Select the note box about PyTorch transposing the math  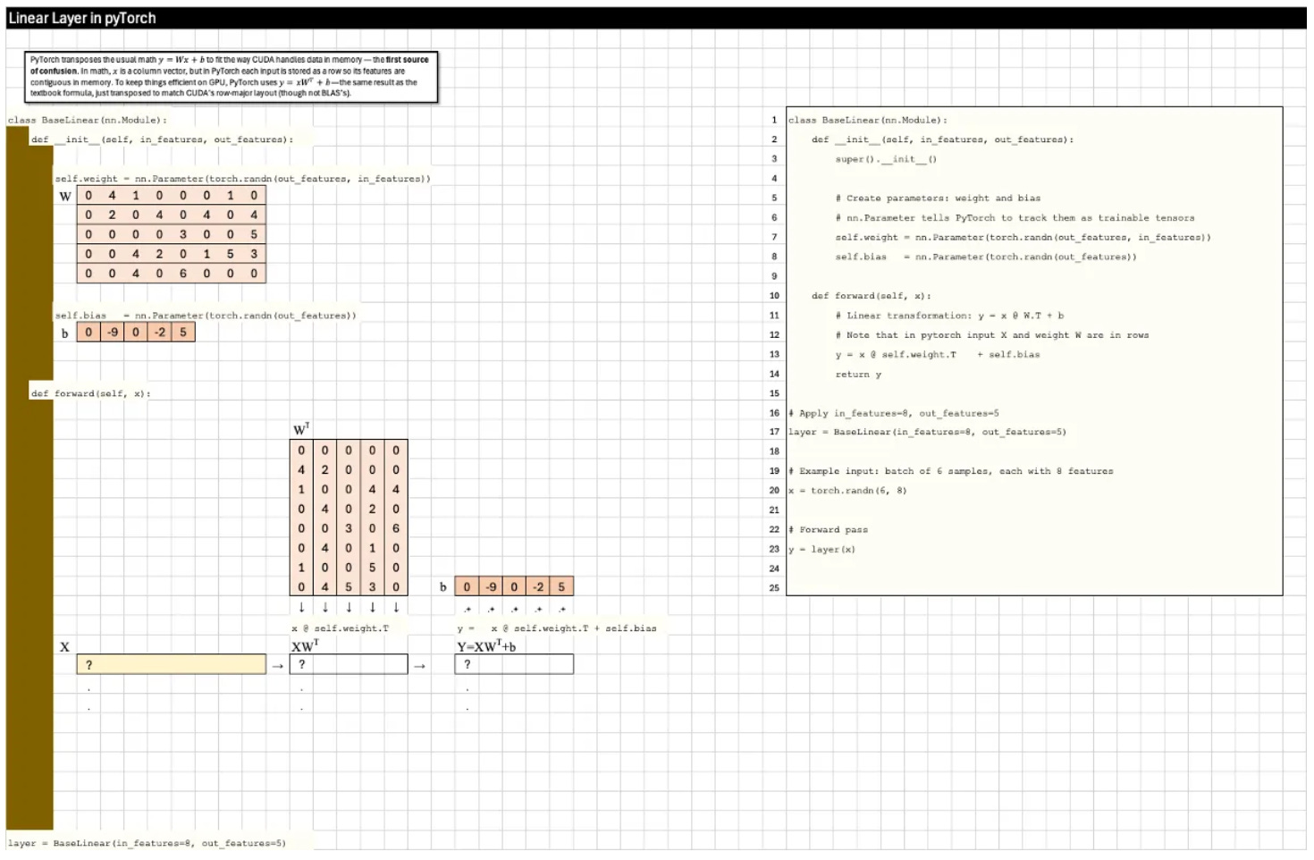(232, 76)
